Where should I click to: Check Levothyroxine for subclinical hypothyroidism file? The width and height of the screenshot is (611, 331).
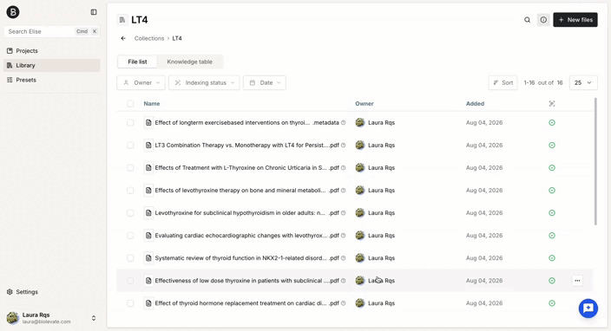[130, 213]
